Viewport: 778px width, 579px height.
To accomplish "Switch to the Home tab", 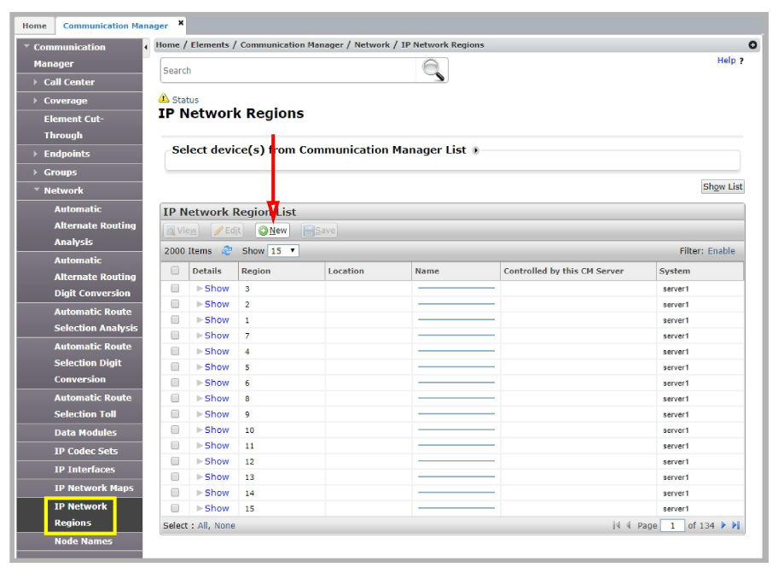I will pyautogui.click(x=33, y=25).
